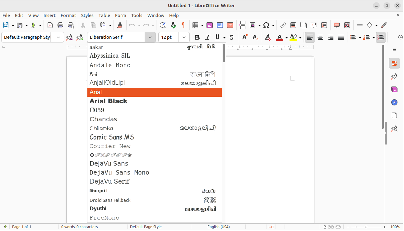Viewport: 404px width, 231px height.
Task: Expand the underline style dropdown arrow
Action: tap(224, 38)
